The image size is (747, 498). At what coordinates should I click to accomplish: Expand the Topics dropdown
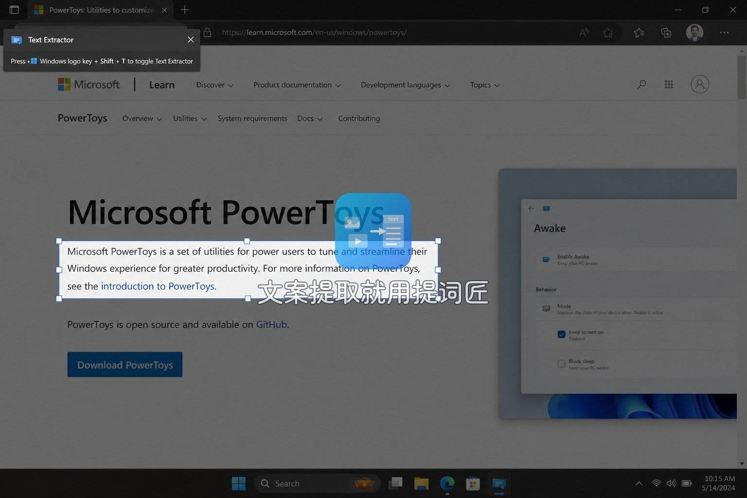point(485,85)
